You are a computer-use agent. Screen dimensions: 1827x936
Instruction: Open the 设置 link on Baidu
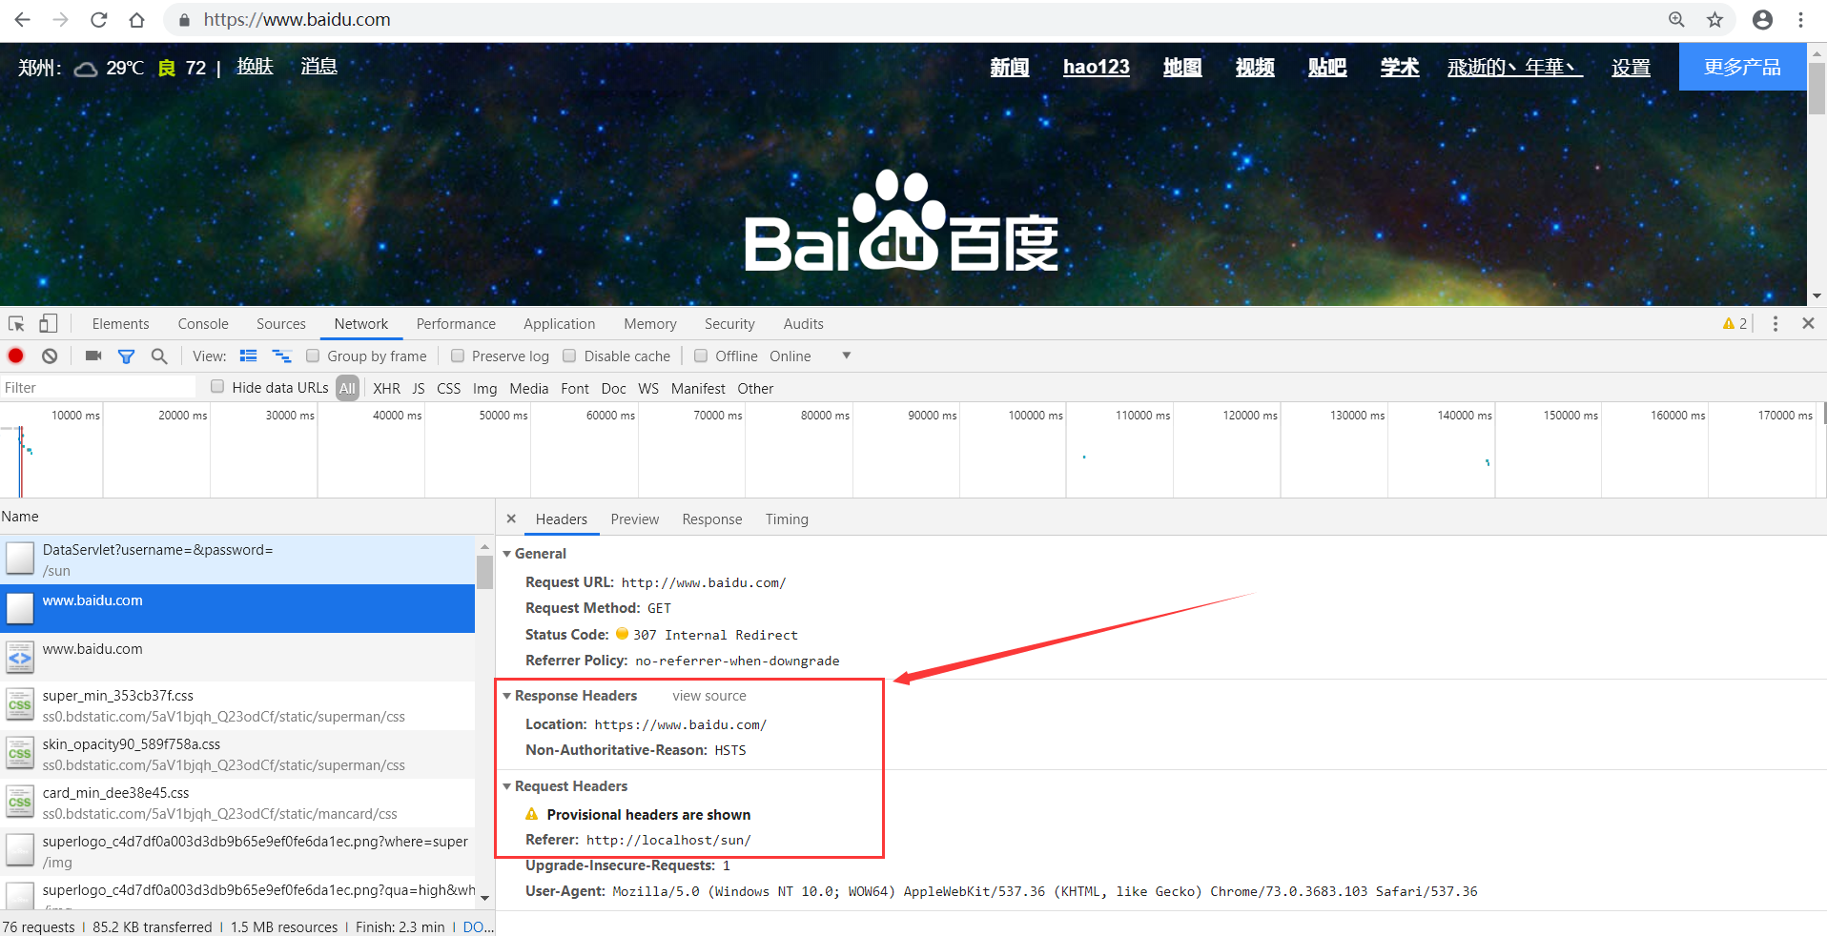(x=1631, y=68)
